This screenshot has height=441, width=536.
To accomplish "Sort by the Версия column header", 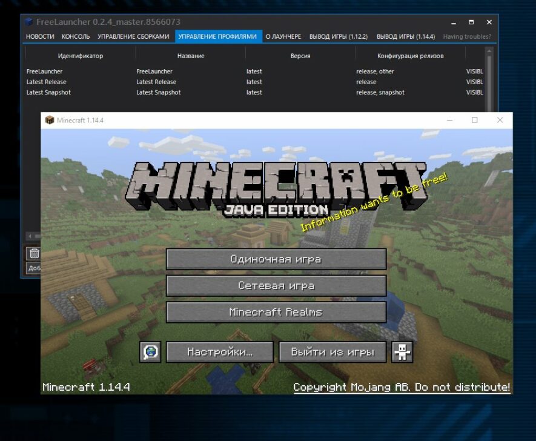I will click(300, 56).
